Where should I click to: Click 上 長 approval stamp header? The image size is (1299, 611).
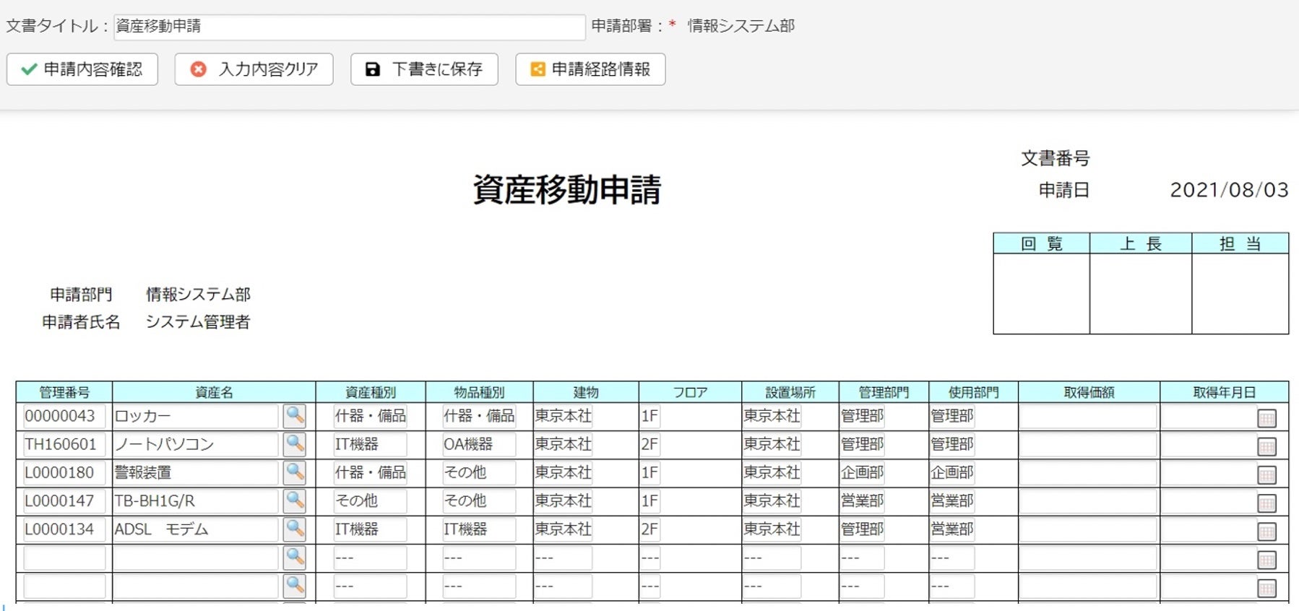(x=1141, y=243)
